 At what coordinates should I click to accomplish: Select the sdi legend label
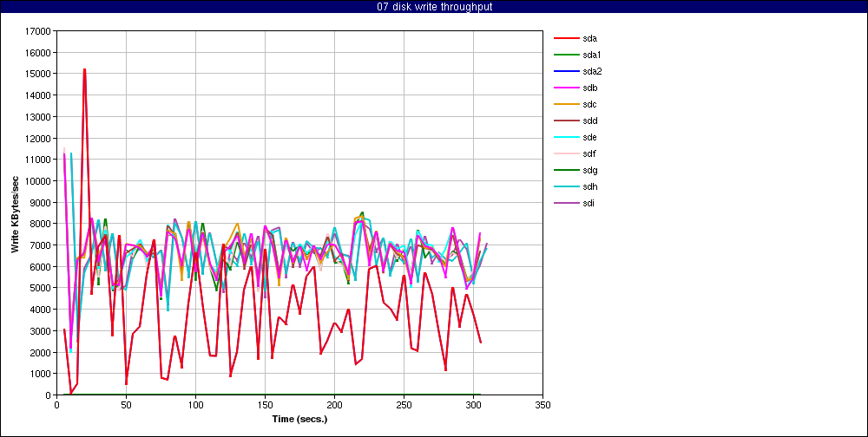[x=589, y=203]
